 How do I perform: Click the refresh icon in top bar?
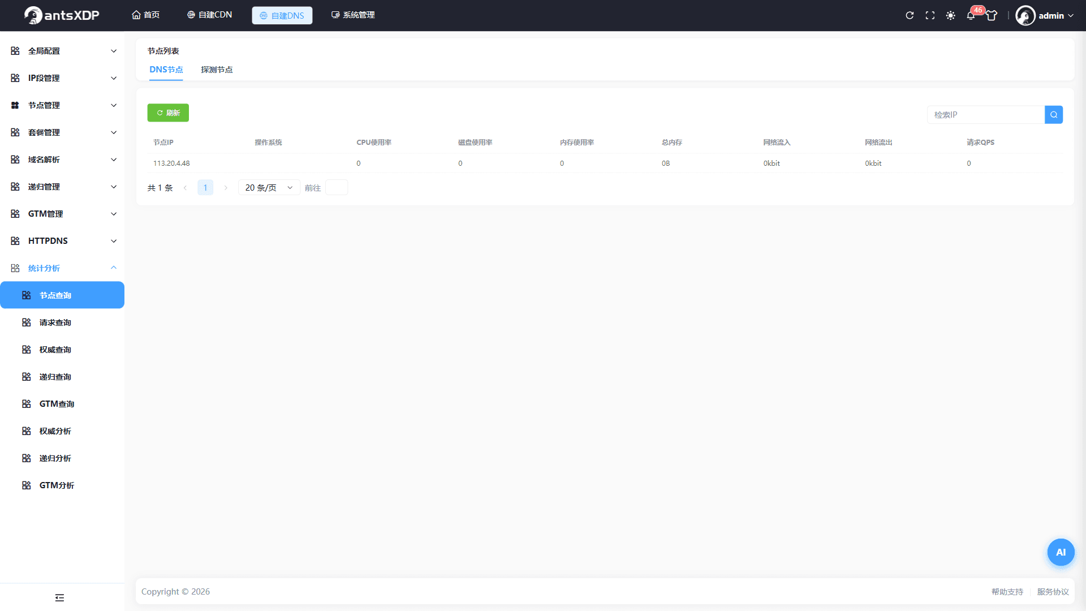tap(910, 15)
